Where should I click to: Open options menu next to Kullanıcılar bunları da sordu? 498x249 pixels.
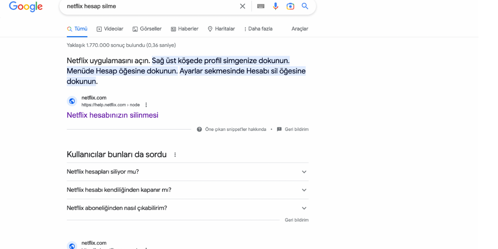(x=175, y=155)
